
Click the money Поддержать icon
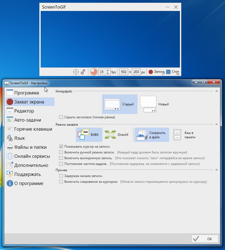(x=10, y=174)
